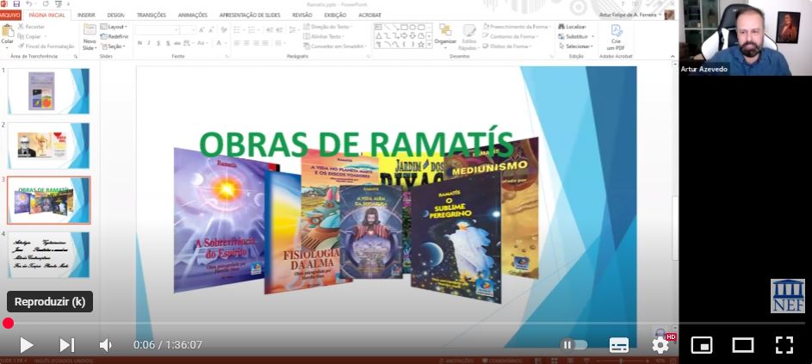
Task: Toggle subtitles/closed captions button
Action: [x=619, y=345]
